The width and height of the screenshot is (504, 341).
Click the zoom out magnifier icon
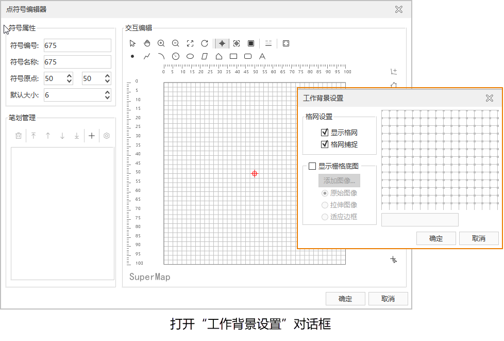click(x=176, y=43)
